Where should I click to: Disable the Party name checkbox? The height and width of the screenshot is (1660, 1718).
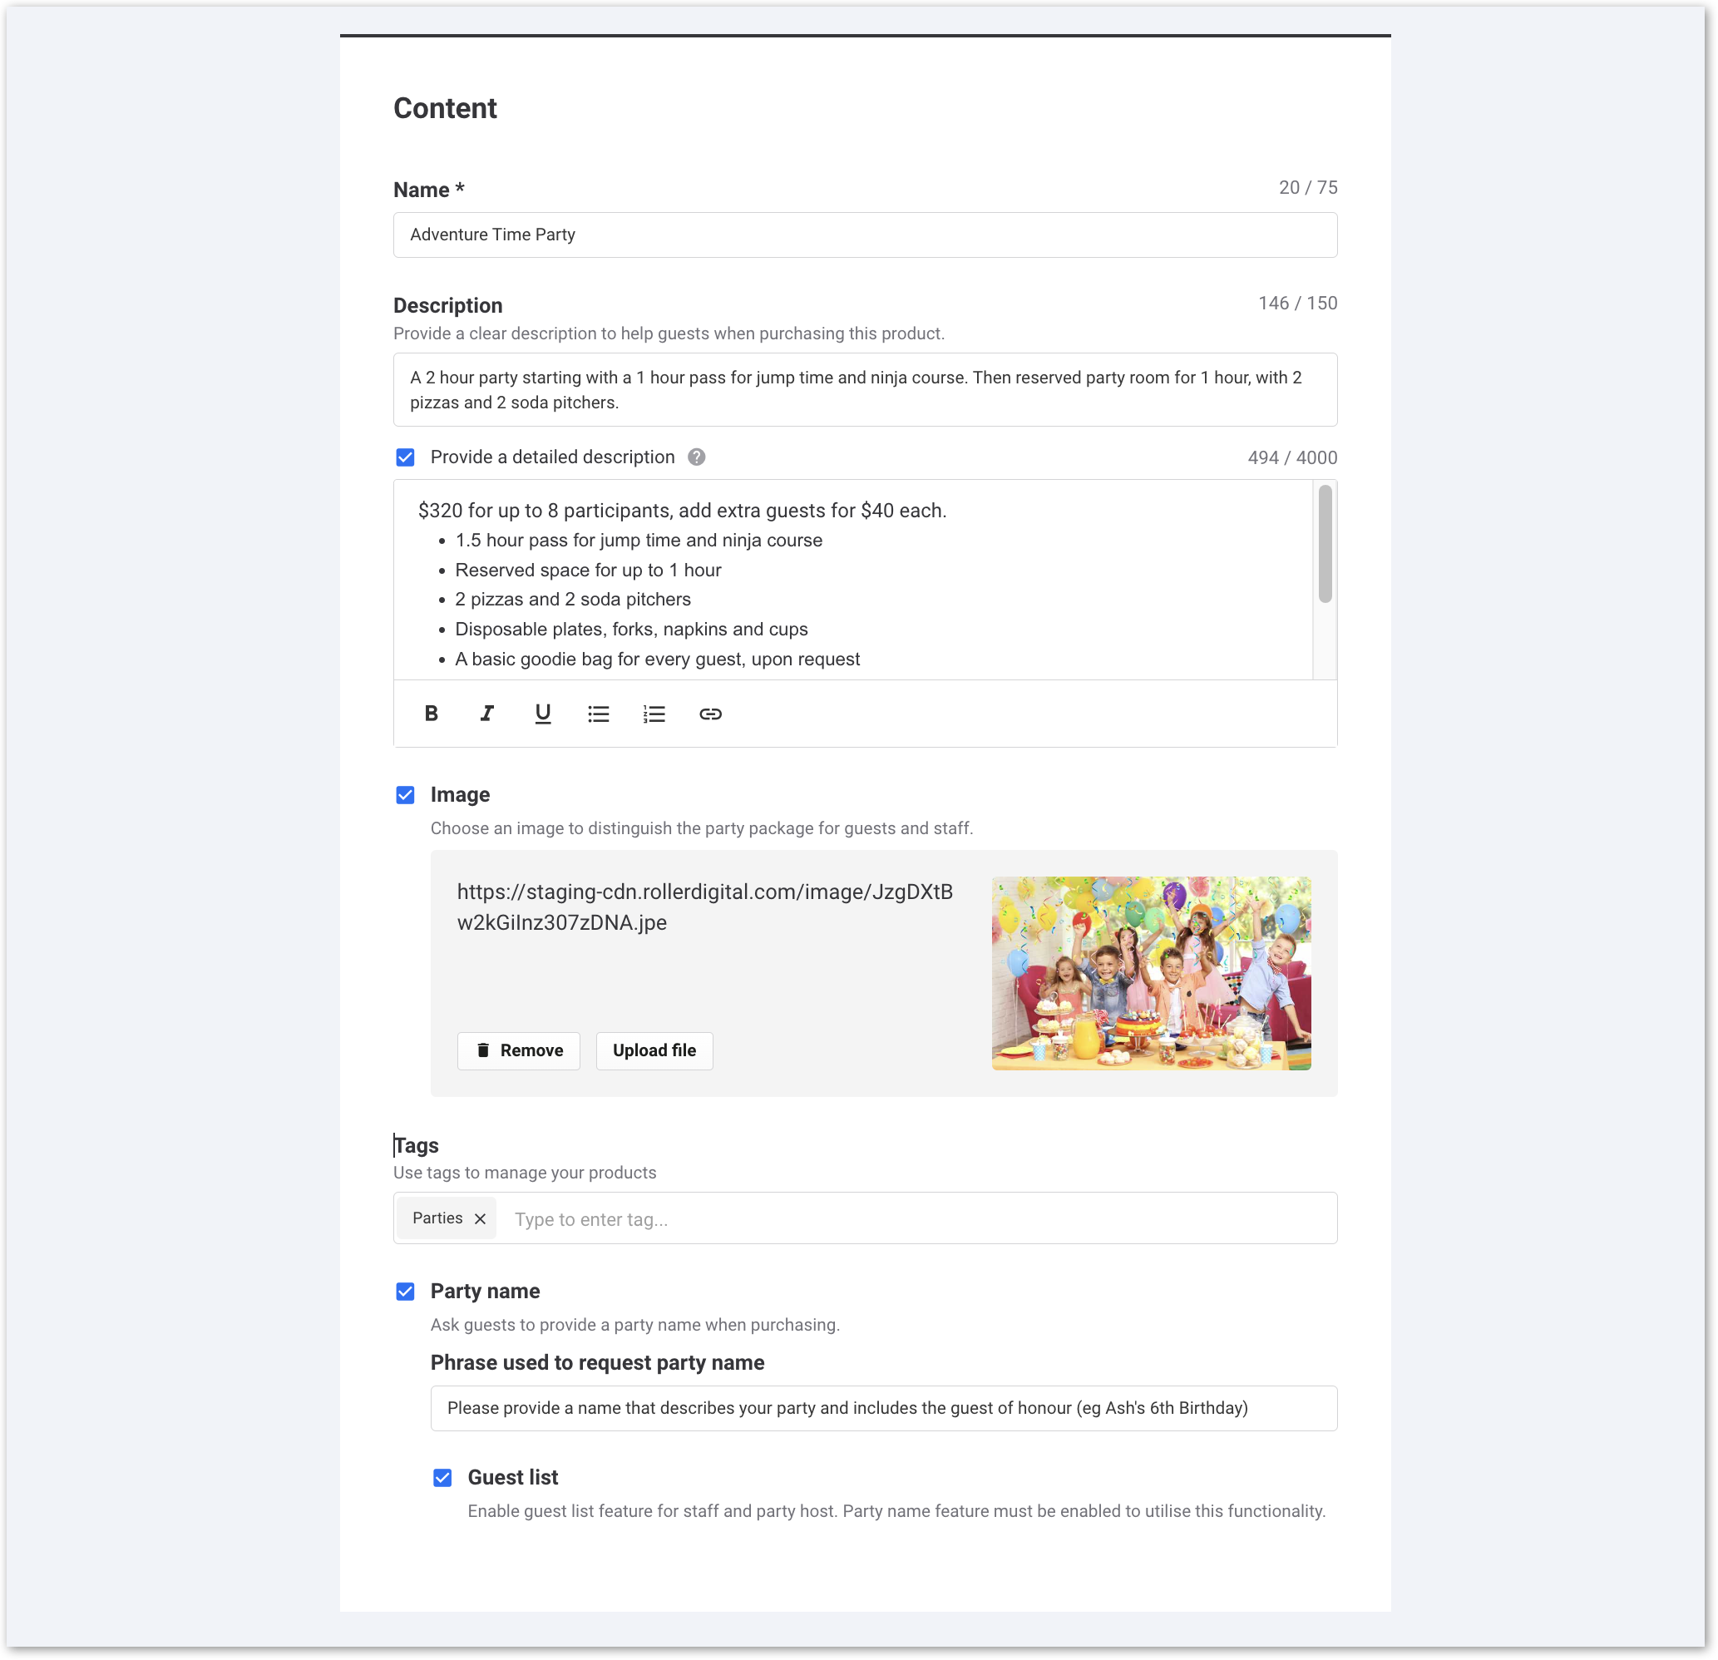[405, 1291]
